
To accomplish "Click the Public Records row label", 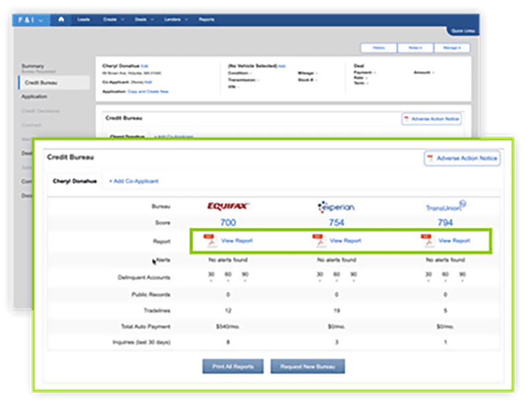I will 151,295.
